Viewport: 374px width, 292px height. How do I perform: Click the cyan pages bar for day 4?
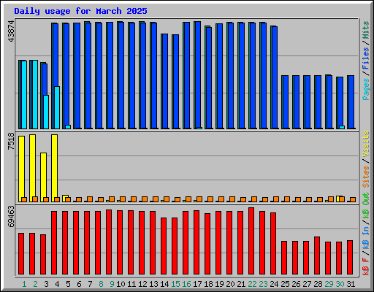point(57,107)
